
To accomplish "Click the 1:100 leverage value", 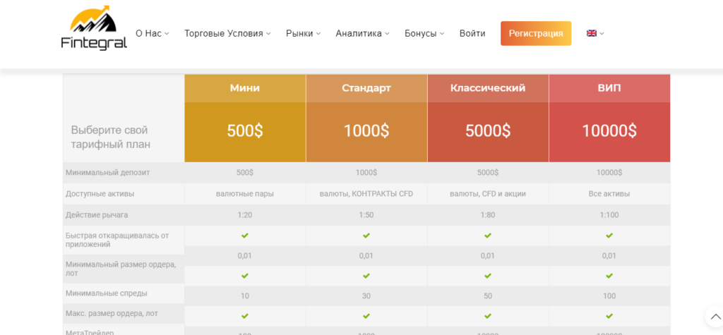I will pyautogui.click(x=609, y=214).
